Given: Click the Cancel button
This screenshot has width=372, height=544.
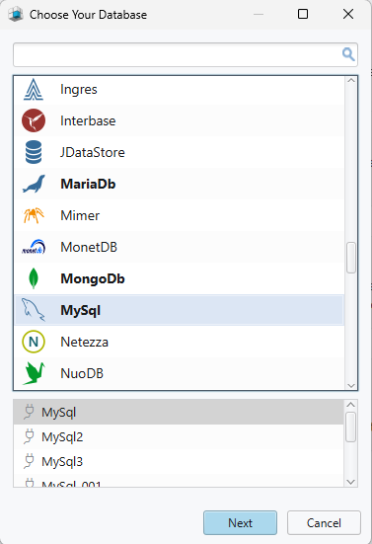Looking at the screenshot, I should click(324, 522).
